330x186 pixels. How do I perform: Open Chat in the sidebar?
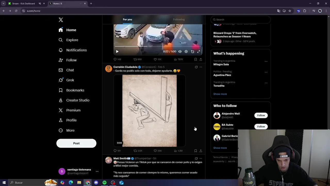[66, 70]
